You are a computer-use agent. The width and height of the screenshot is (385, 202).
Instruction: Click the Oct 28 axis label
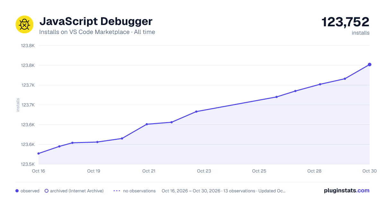point(314,171)
